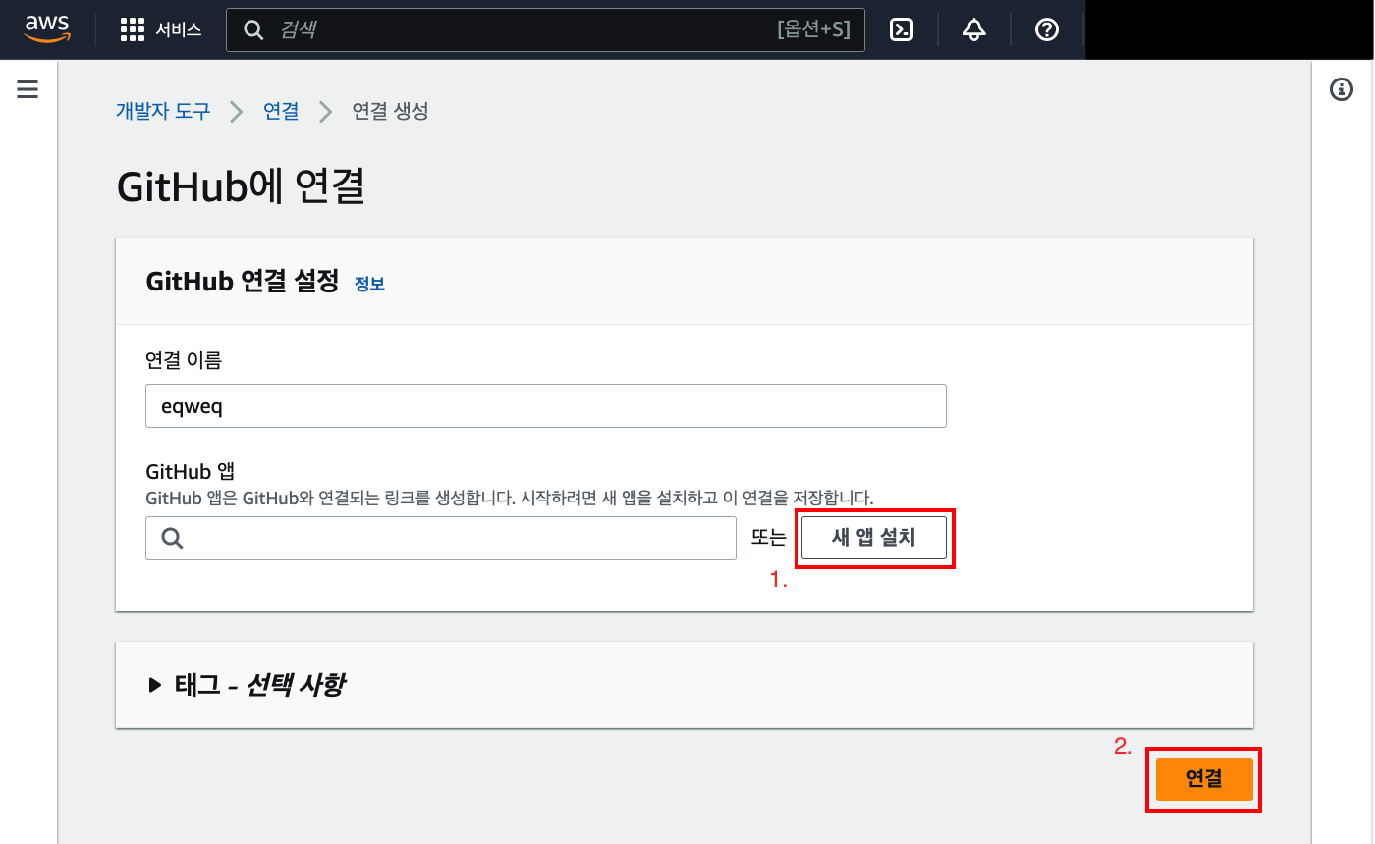This screenshot has height=844, width=1375.
Task: Open the notifications bell
Action: pyautogui.click(x=973, y=29)
